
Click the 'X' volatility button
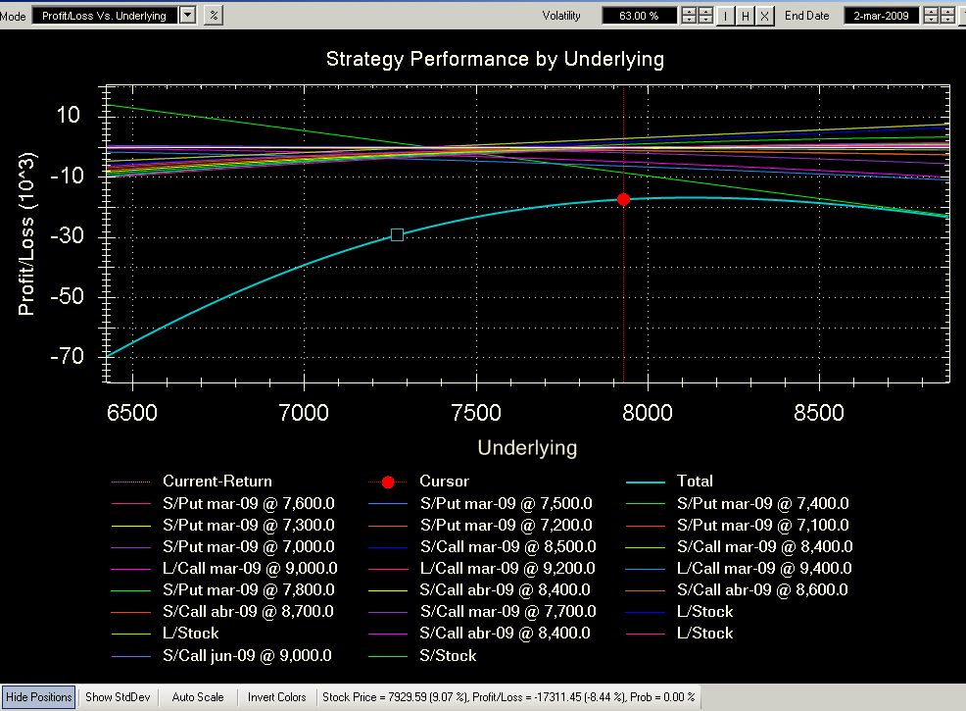point(764,16)
